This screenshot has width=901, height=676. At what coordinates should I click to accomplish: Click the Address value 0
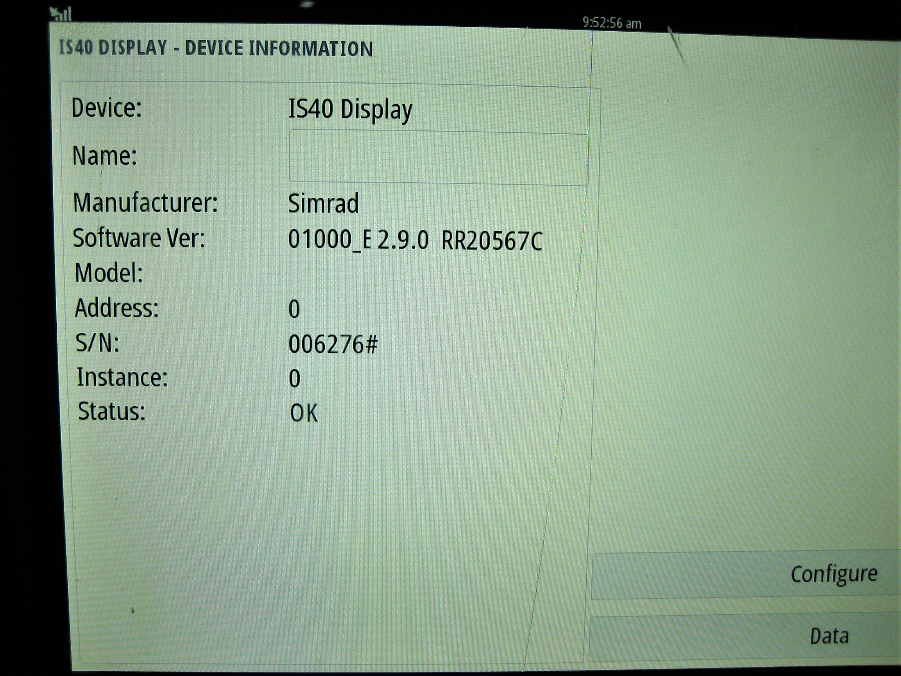[294, 309]
